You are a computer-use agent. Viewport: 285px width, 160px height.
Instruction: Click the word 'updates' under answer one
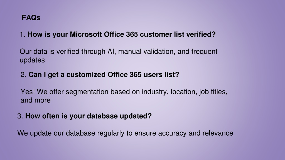click(x=32, y=60)
